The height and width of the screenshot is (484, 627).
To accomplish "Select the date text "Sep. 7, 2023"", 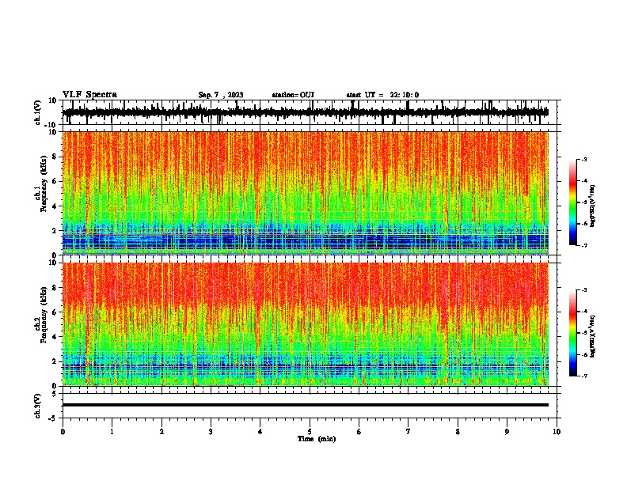I will (221, 95).
